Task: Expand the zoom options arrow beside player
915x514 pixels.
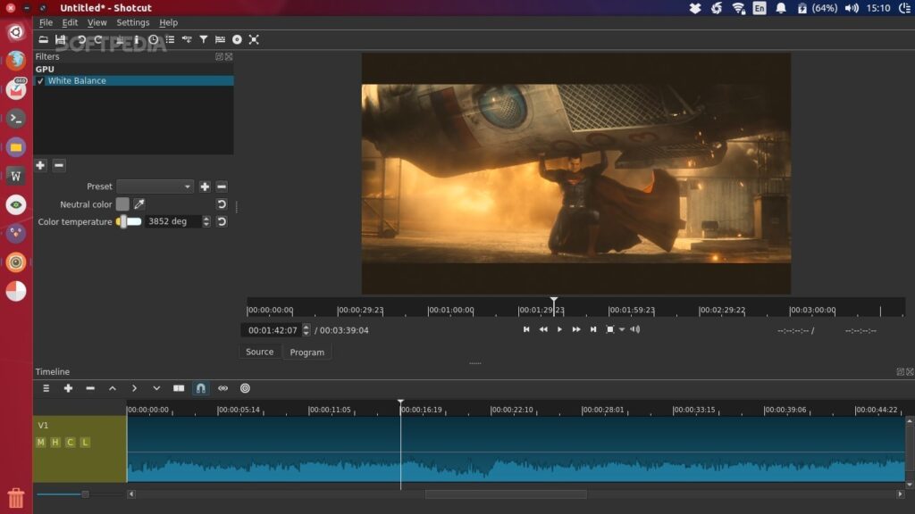Action: pyautogui.click(x=622, y=329)
